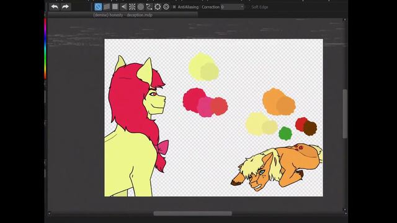The height and width of the screenshot is (223, 397).
Task: Click the magenta pink blob on canvas
Action: (x=205, y=107)
